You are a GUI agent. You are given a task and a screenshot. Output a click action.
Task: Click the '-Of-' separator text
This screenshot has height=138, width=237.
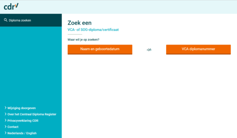pyautogui.click(x=149, y=50)
